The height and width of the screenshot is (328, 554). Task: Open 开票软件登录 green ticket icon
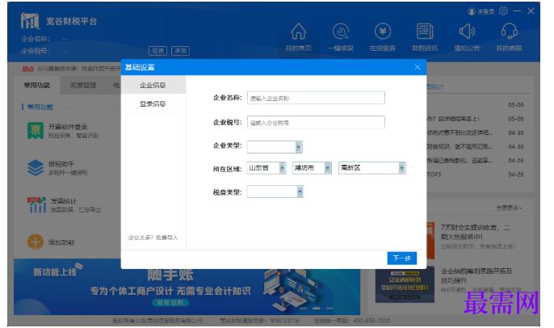(x=36, y=130)
